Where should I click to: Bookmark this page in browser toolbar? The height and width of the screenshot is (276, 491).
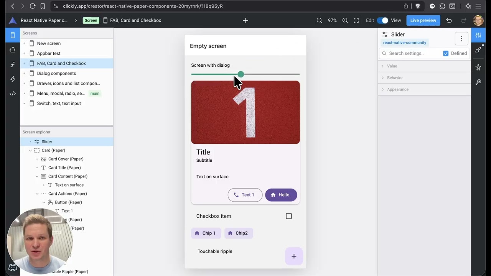43,6
